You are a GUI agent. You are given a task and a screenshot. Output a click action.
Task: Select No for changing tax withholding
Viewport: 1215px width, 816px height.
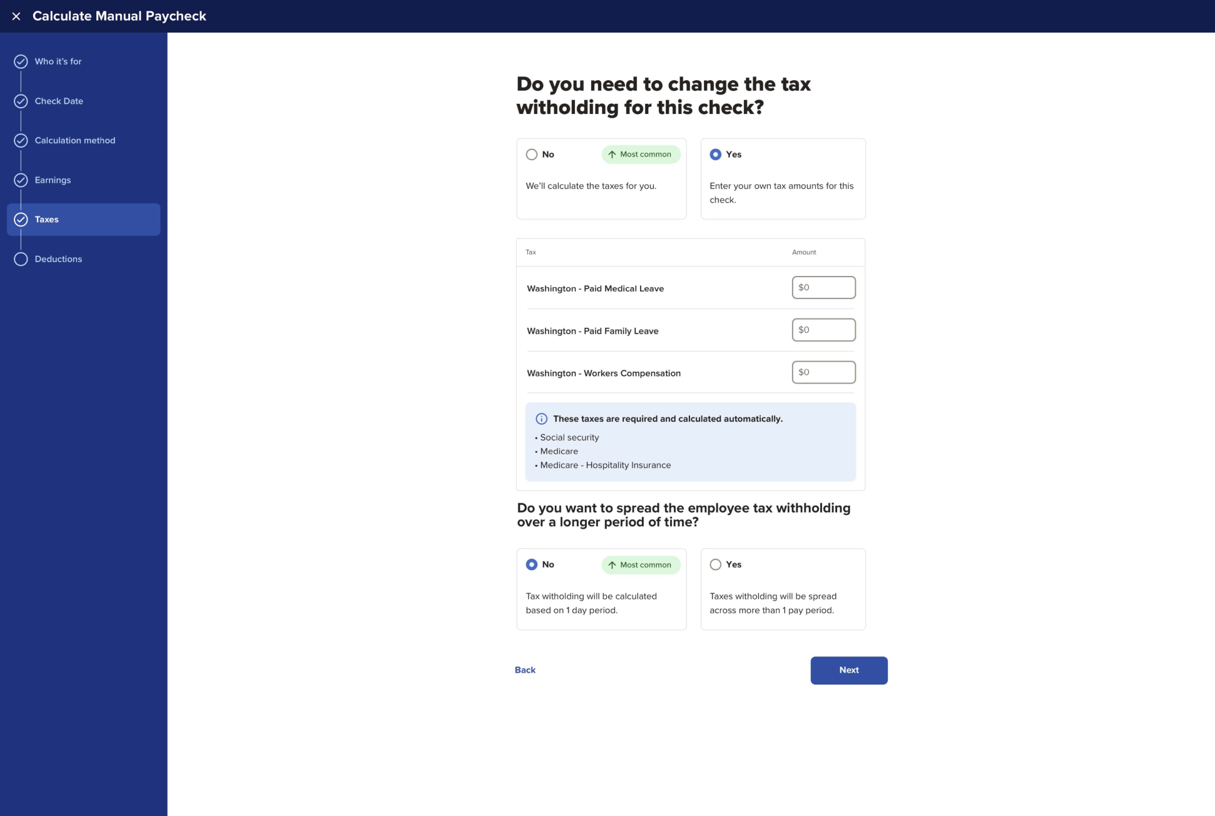click(532, 155)
